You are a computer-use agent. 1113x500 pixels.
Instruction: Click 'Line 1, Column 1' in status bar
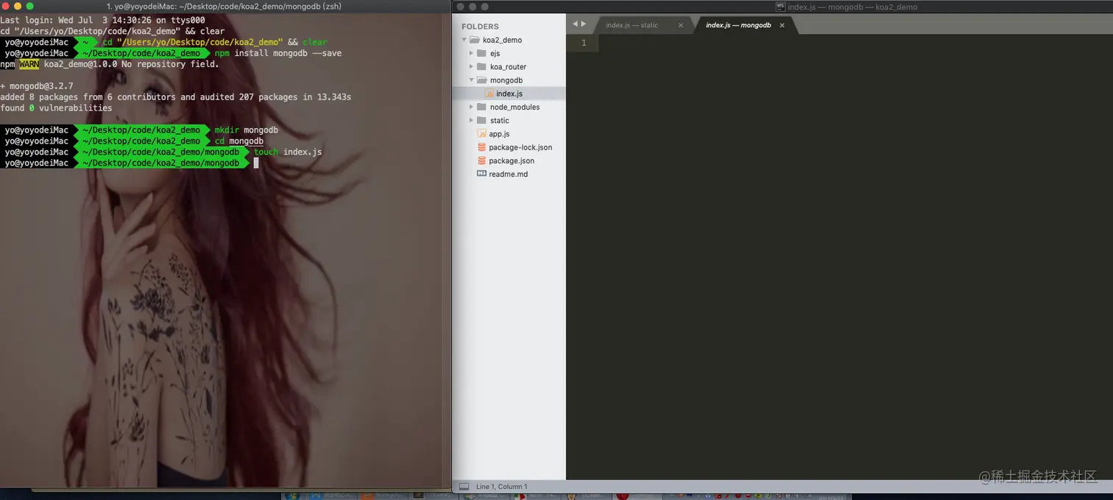click(501, 486)
